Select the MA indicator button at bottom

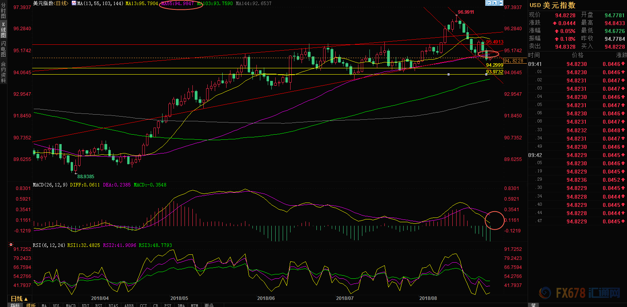[44, 305]
